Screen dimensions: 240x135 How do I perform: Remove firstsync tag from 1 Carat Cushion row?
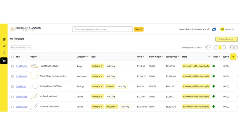pyautogui.click(x=102, y=66)
